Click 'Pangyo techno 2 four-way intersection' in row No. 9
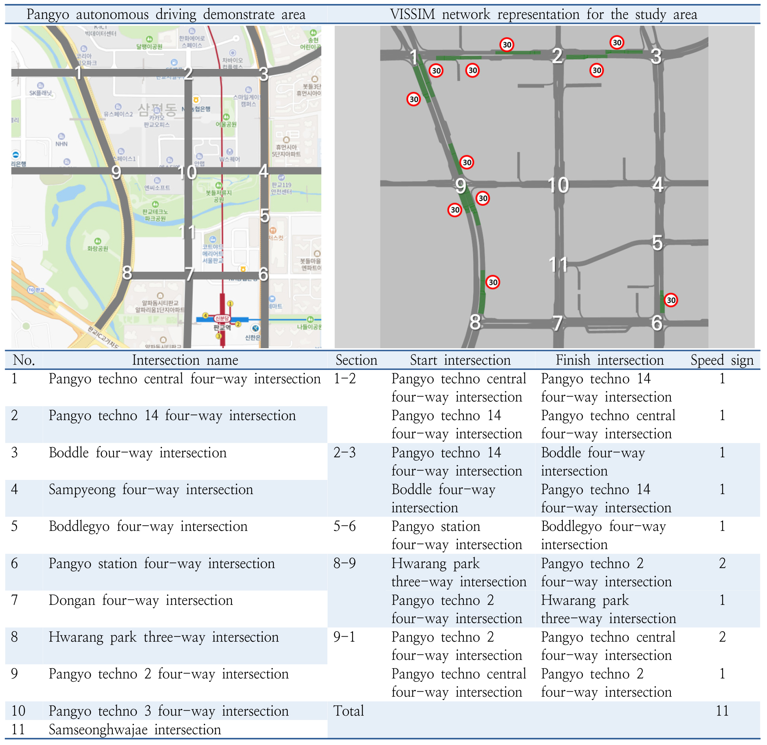The height and width of the screenshot is (745, 767). [x=169, y=674]
